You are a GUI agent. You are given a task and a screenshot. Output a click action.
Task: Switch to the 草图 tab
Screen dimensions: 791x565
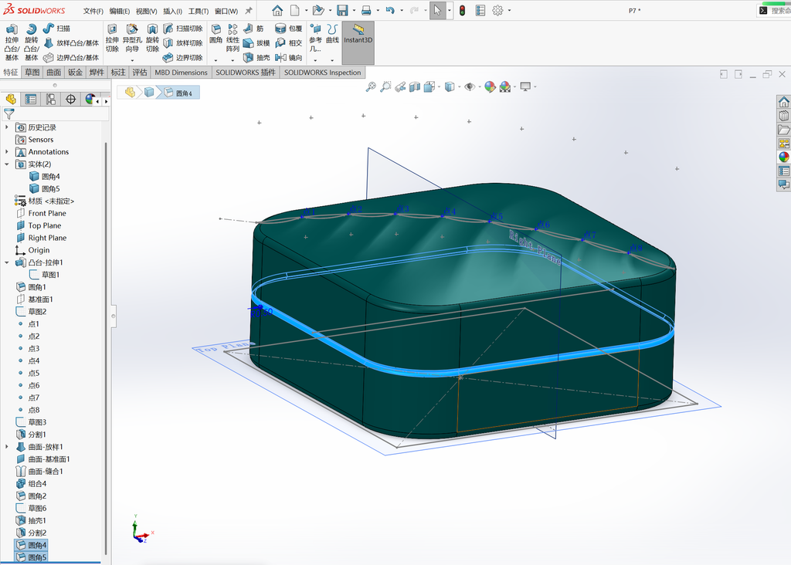point(32,72)
